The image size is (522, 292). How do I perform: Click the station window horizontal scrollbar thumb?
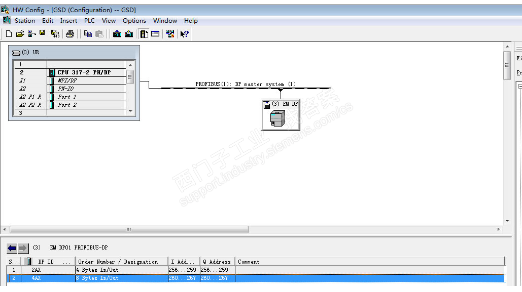coord(129,229)
